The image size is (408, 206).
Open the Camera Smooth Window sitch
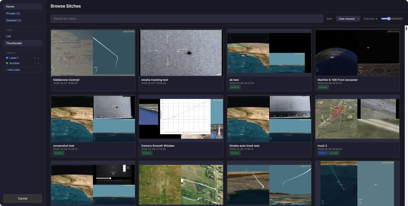point(181,119)
